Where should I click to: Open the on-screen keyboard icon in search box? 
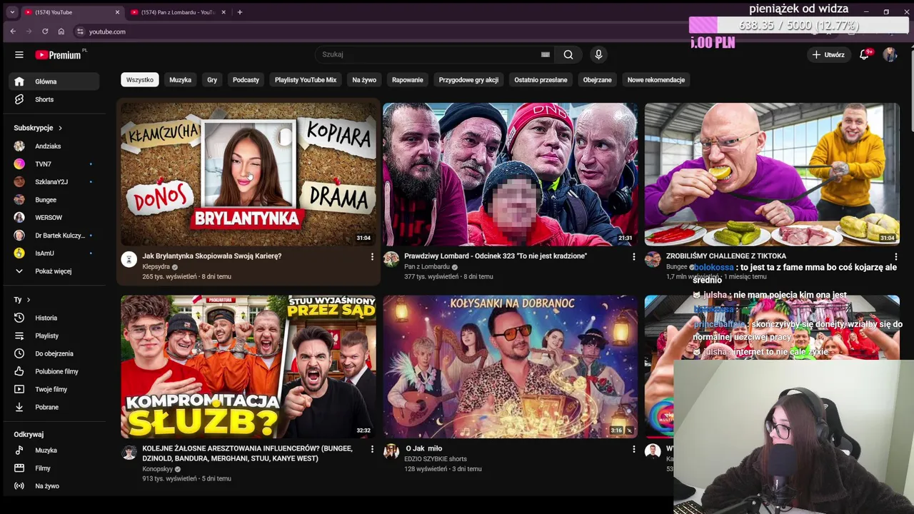pyautogui.click(x=546, y=54)
